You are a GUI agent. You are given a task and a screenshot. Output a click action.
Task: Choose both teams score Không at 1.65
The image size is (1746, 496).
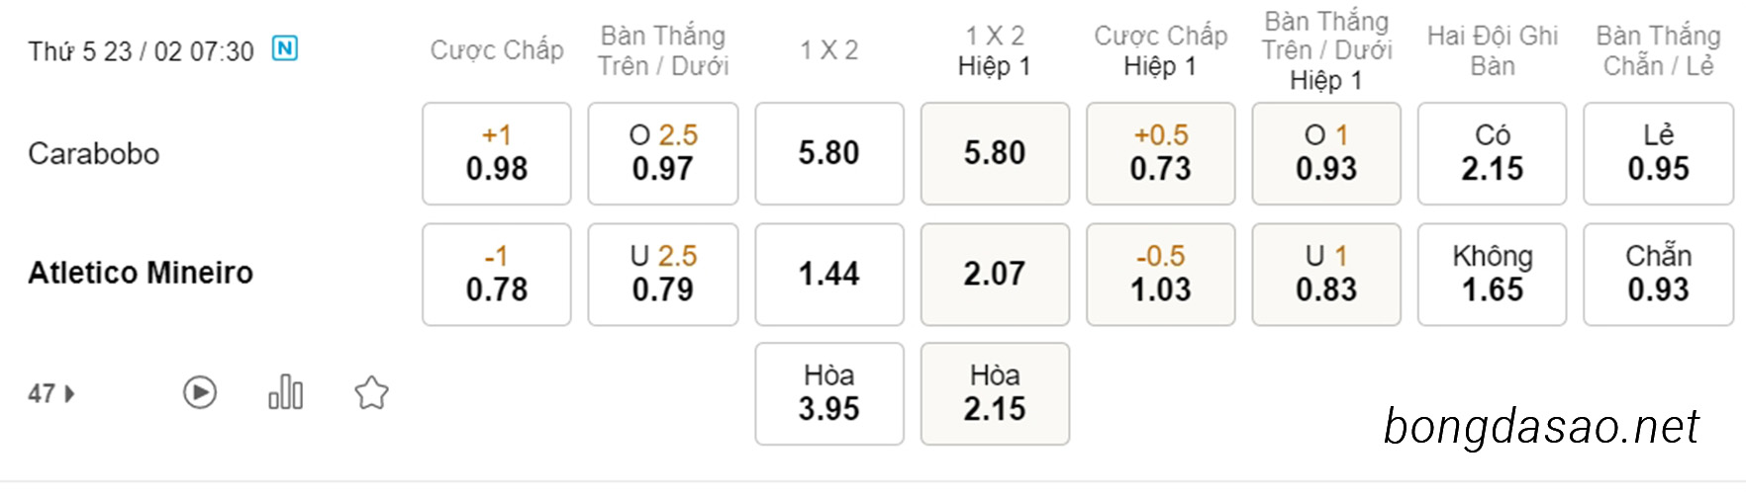click(x=1493, y=274)
